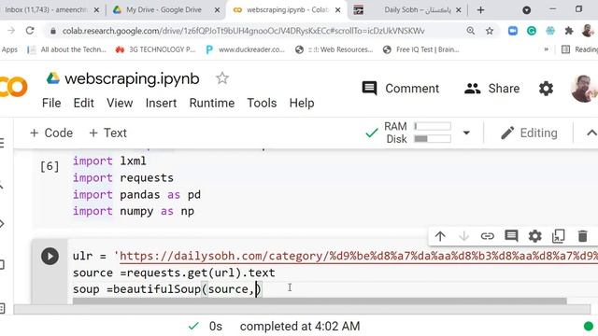The image size is (598, 336).
Task: Run the current code cell
Action: pos(50,256)
